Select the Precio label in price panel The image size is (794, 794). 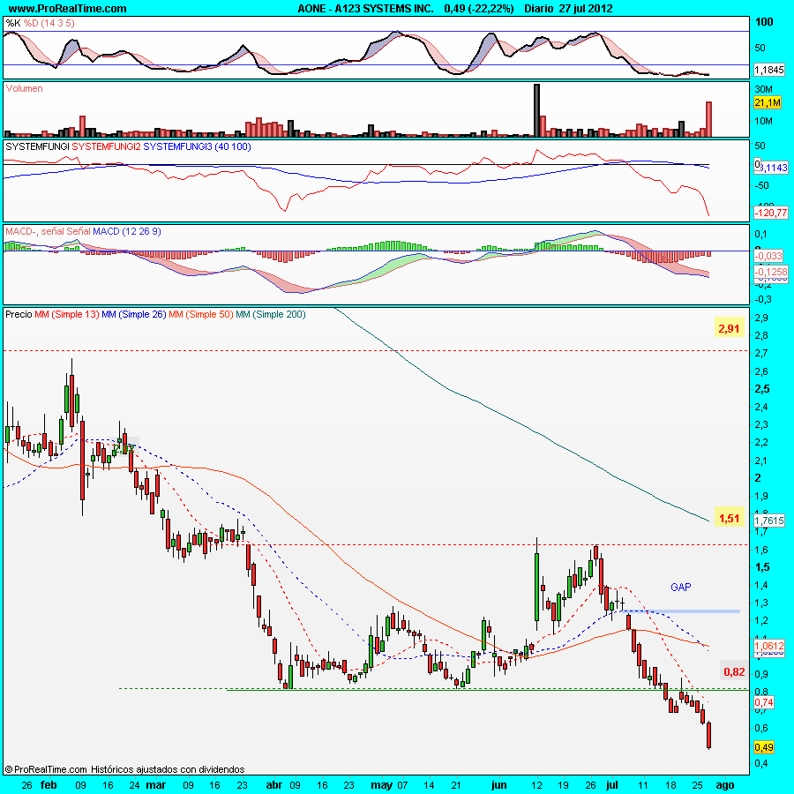click(19, 314)
